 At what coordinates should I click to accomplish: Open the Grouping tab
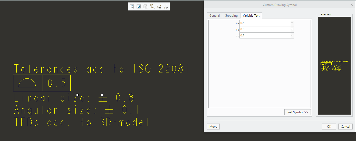pos(231,16)
